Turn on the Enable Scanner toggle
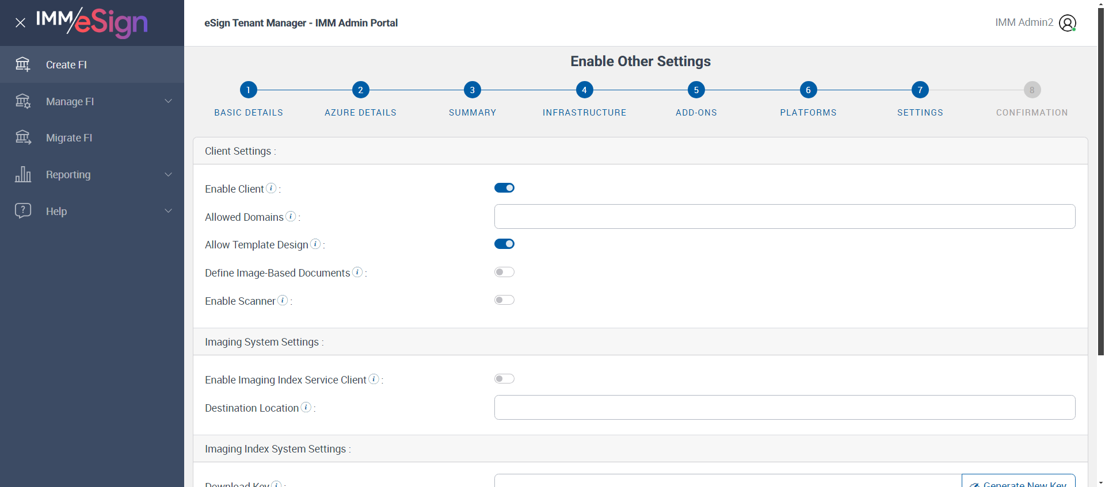The image size is (1105, 487). click(504, 300)
